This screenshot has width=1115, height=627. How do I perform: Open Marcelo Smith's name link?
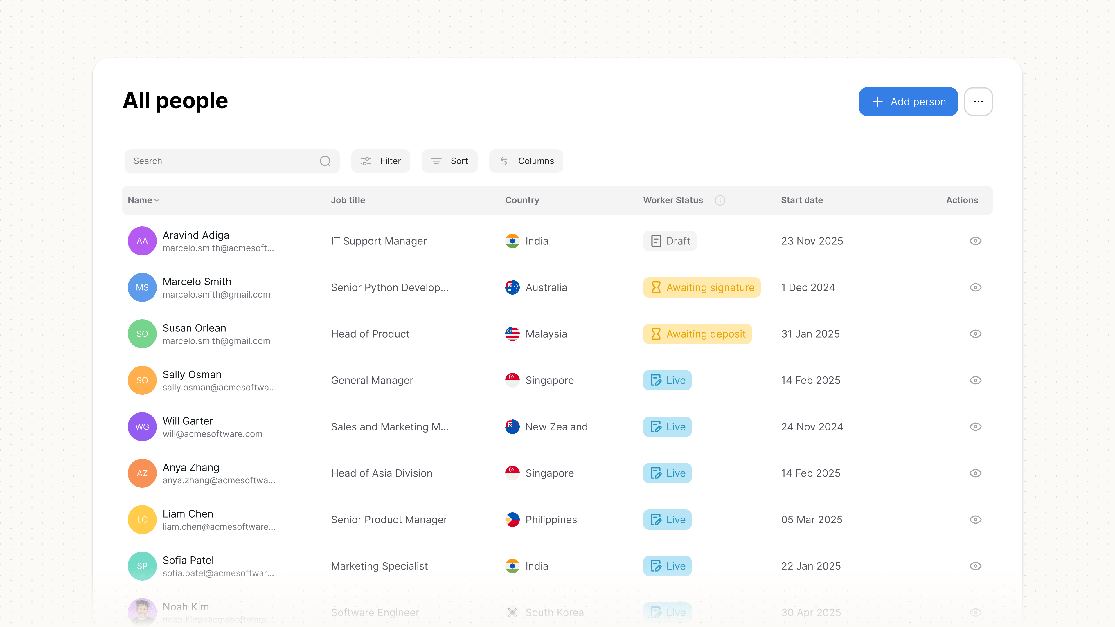pos(197,282)
